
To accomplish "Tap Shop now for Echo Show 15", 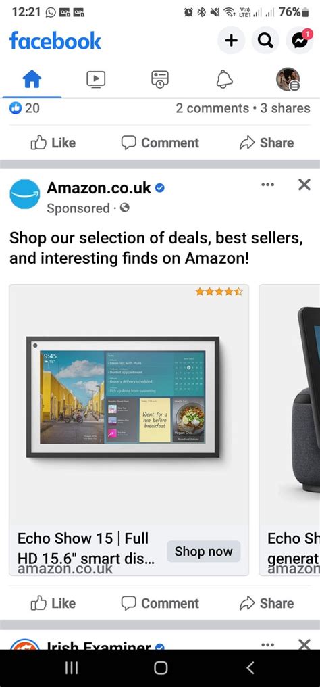I will click(203, 551).
